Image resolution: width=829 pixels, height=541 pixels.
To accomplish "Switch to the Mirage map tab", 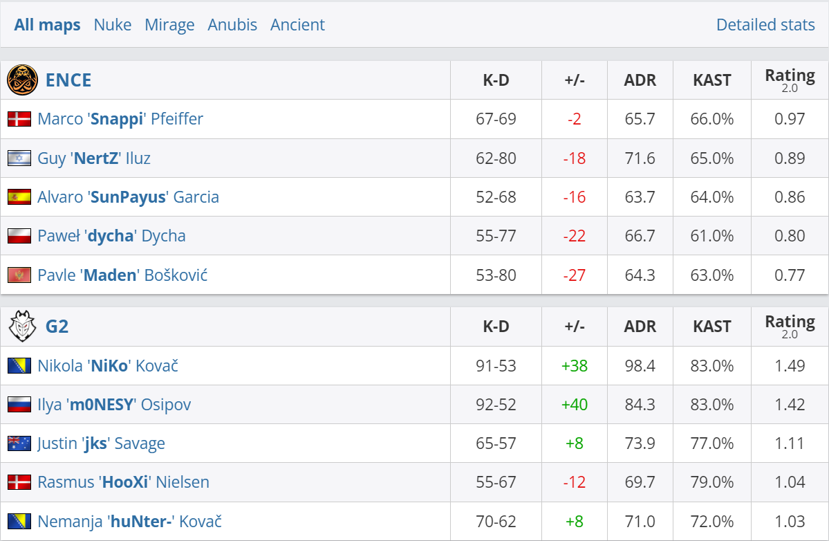I will point(169,25).
